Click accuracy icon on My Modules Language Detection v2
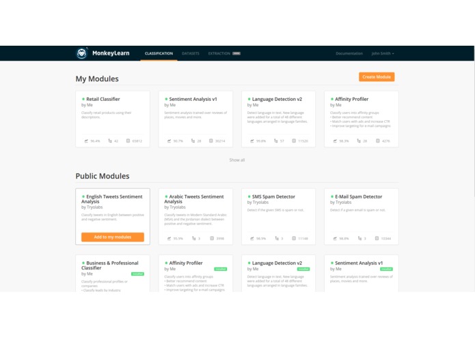The width and height of the screenshot is (475, 337). pos(252,141)
